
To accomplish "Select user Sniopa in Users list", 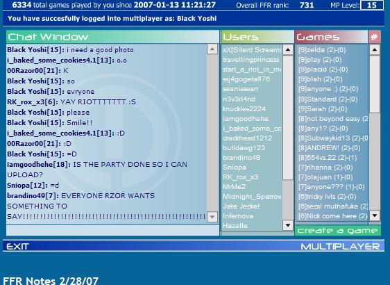I will (x=235, y=168).
